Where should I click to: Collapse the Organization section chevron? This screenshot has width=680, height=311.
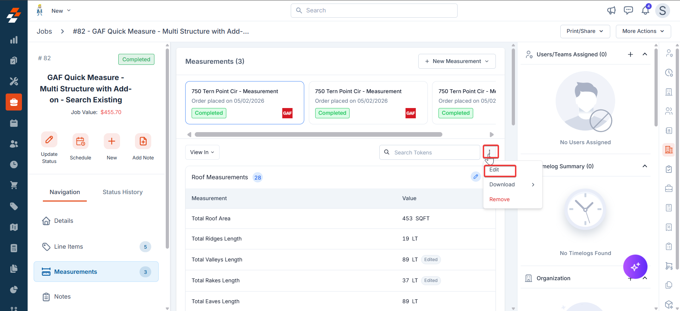point(645,278)
